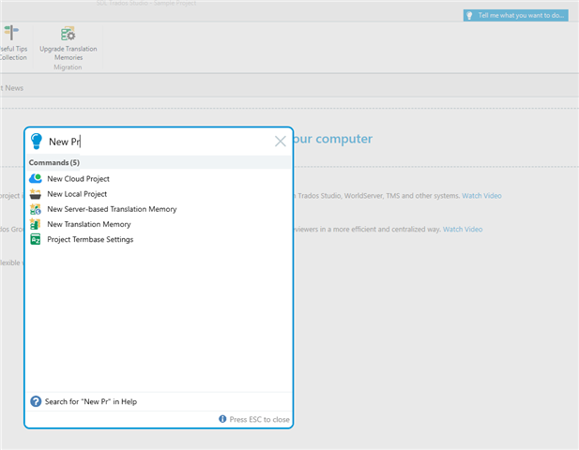The width and height of the screenshot is (579, 450).
Task: Click the lightbulb icon in search popup
Action: 37,141
